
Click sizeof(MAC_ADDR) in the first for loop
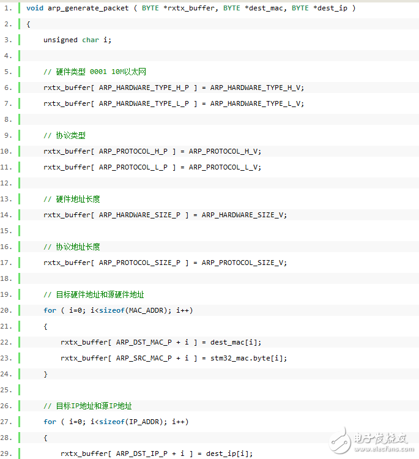pos(133,310)
